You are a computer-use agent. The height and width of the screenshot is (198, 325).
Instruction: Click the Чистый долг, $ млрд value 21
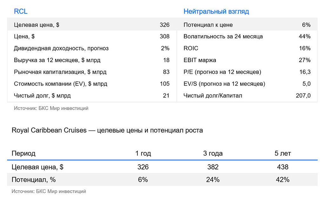pyautogui.click(x=166, y=96)
